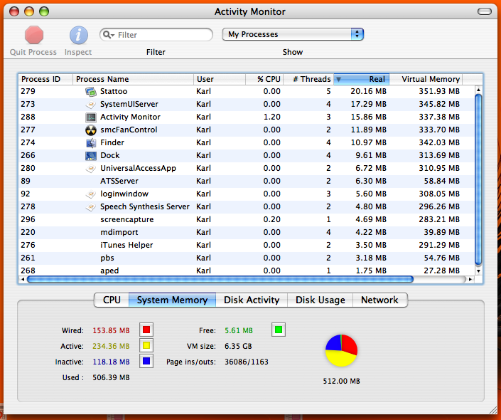Viewport: 501px width, 420px height.
Task: Click the scroll left arrow
Action: (x=23, y=280)
